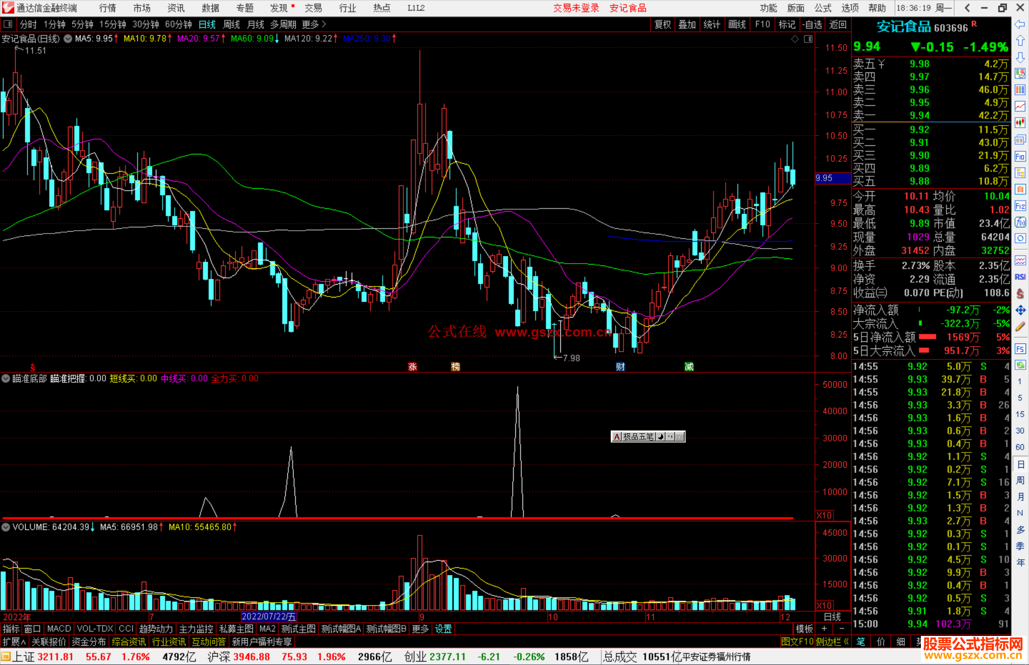
Task: Open the 公式 menu
Action: 823,8
